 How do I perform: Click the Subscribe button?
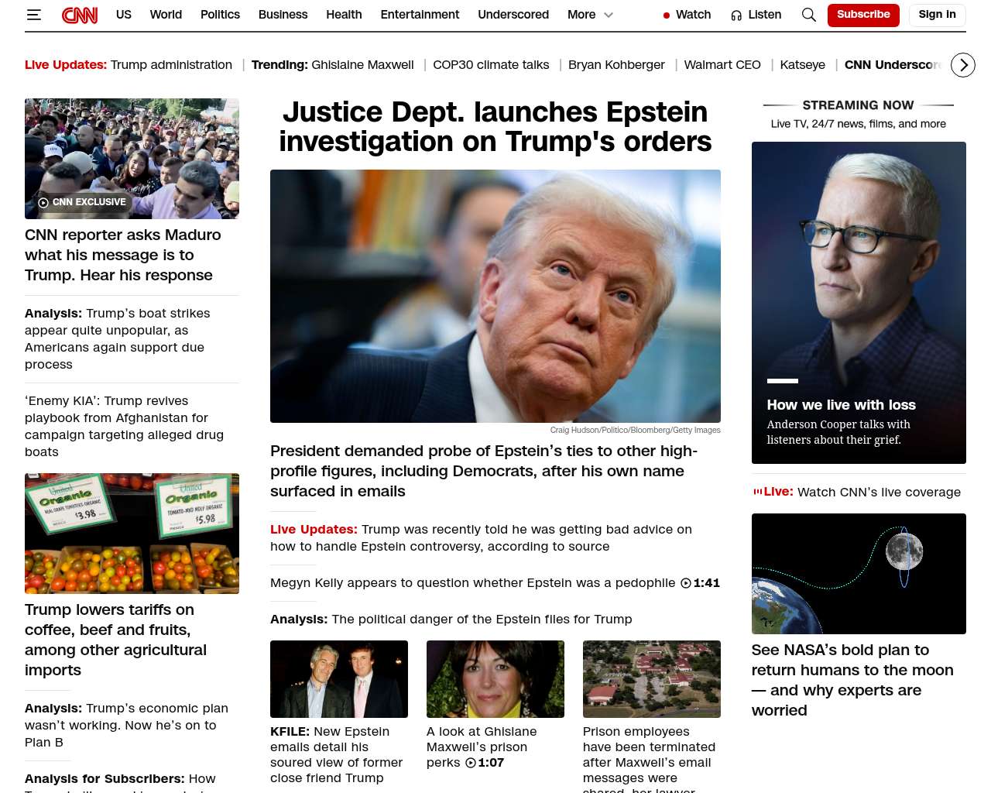click(x=863, y=15)
